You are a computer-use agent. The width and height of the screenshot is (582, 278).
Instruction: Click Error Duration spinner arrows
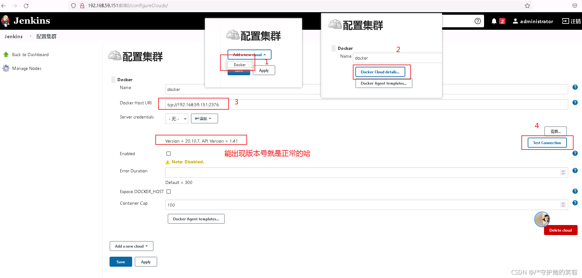pos(563,172)
